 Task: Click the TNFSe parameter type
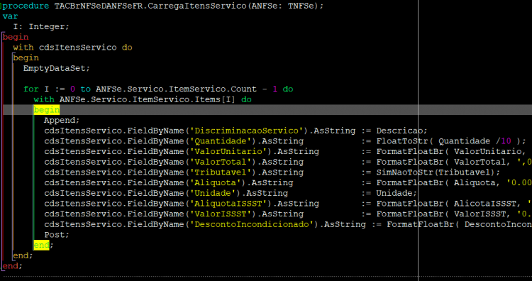(301, 6)
